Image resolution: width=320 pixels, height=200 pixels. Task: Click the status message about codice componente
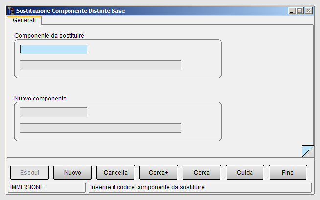(147, 187)
